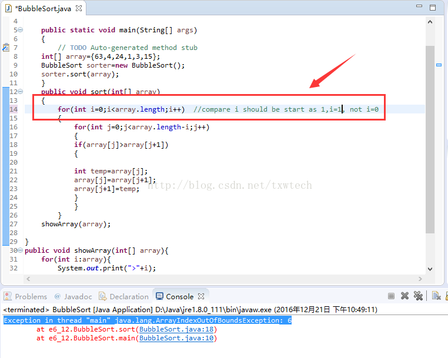Click 'int temp=array[j];' on line 21
Screen dimensions: 448x358
click(x=111, y=171)
